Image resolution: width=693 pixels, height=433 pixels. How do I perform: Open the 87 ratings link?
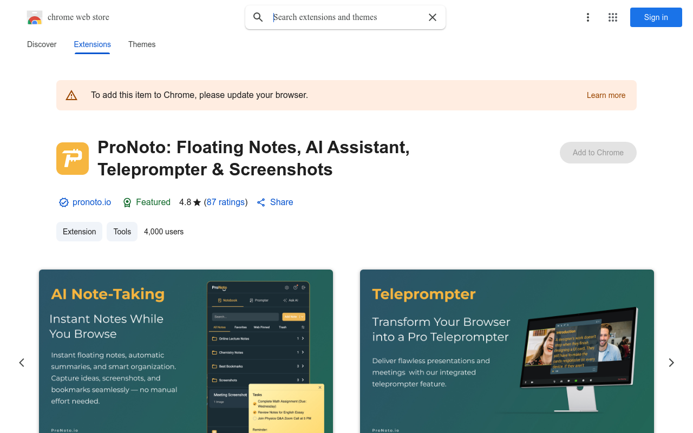tap(226, 202)
